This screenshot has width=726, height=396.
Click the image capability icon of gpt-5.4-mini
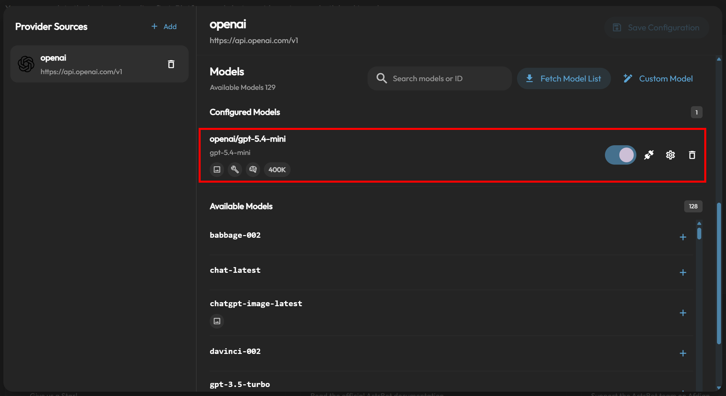point(217,170)
